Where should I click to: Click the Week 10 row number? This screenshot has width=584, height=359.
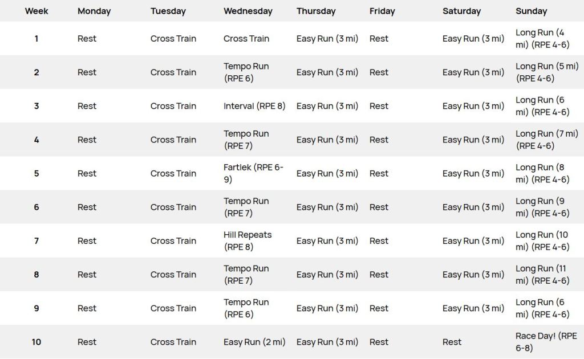point(36,342)
